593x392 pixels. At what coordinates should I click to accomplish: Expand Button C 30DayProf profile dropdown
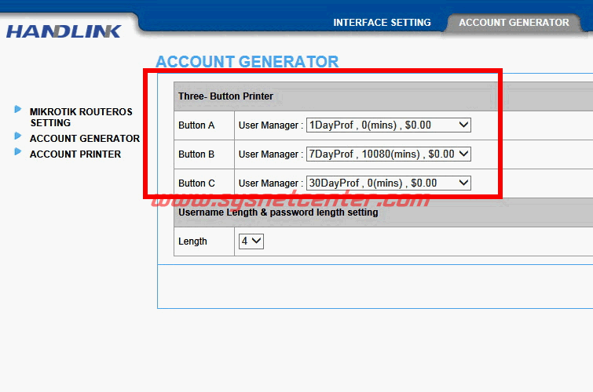388,183
